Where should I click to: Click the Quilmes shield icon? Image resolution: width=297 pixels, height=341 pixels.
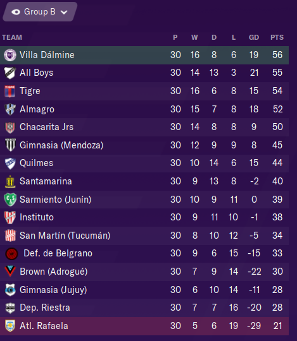10,164
